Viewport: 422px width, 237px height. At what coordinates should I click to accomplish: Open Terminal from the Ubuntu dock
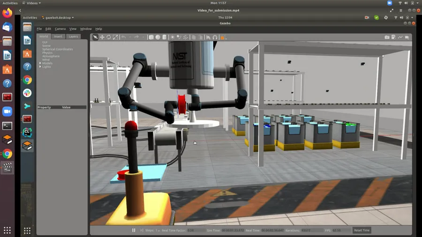click(7, 126)
